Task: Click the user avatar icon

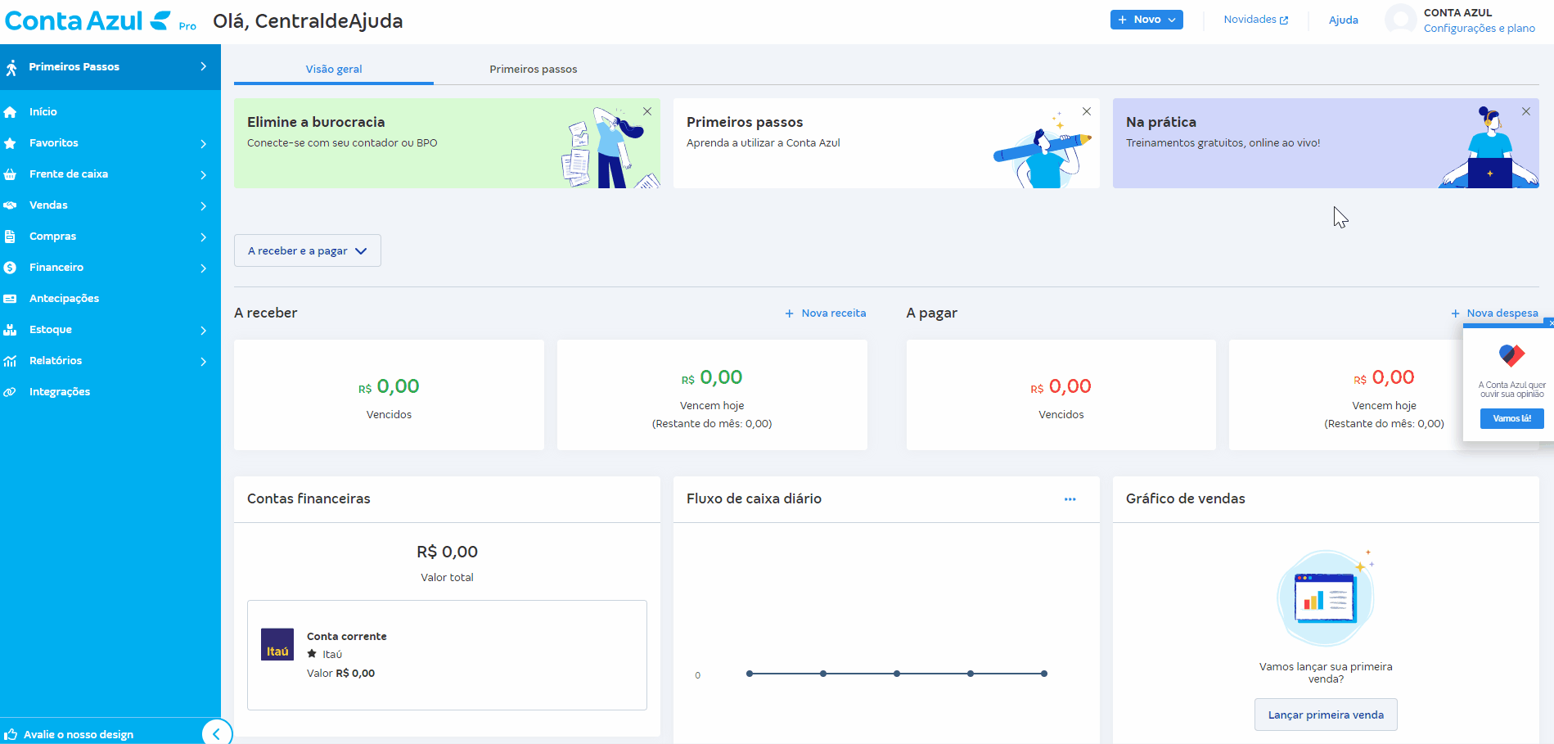Action: [1400, 20]
